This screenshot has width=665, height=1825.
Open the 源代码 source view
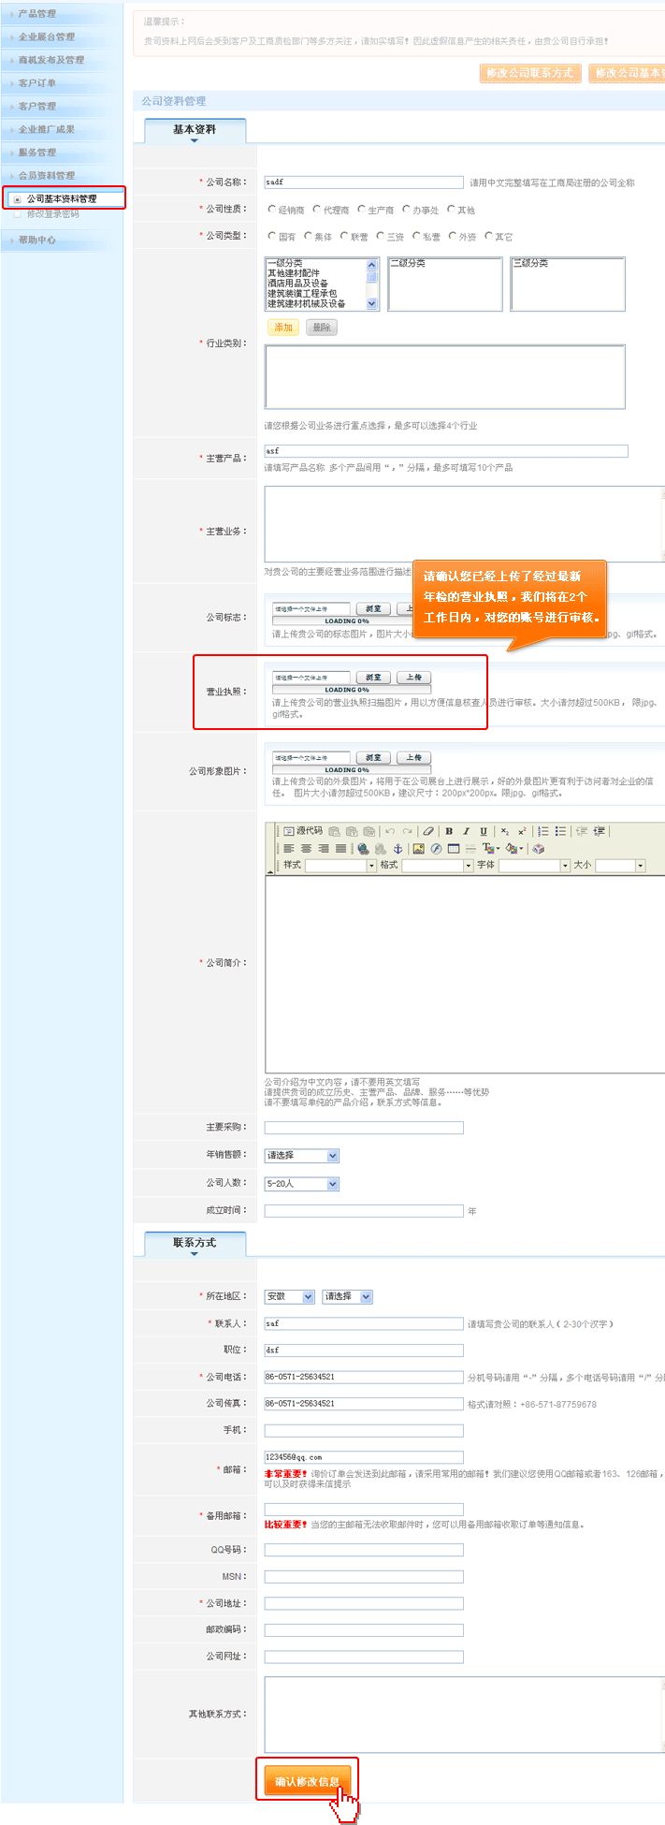[303, 831]
